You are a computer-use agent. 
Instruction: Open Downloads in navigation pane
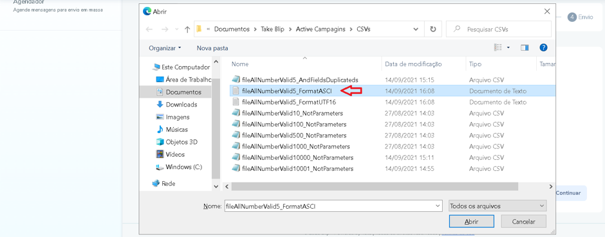coord(177,105)
